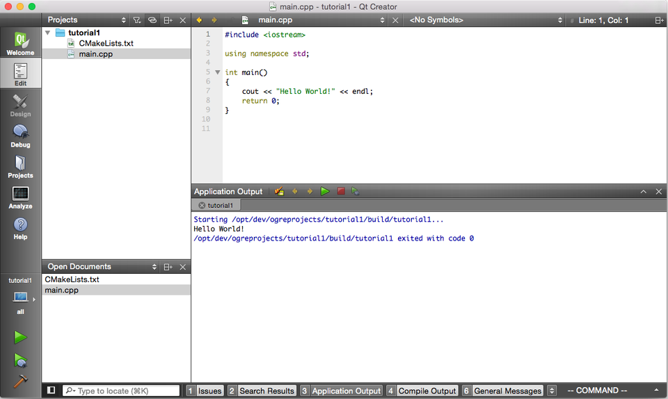This screenshot has height=399, width=668.
Task: Open the Help mode
Action: [20, 227]
